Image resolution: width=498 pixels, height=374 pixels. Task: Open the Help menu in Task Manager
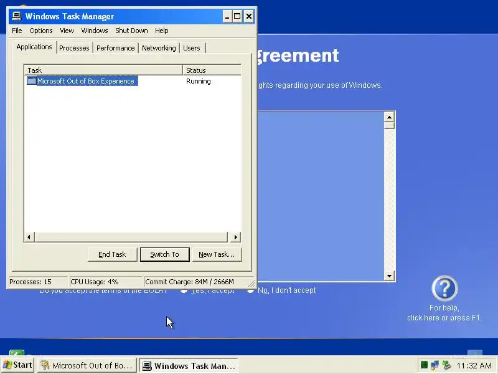point(162,31)
